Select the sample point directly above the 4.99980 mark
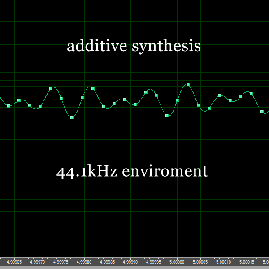 click(82, 97)
